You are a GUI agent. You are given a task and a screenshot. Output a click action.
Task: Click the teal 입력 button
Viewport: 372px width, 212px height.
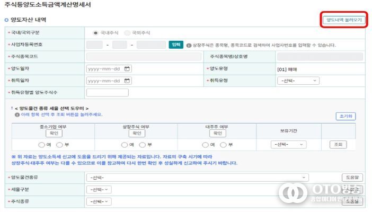tap(176, 45)
